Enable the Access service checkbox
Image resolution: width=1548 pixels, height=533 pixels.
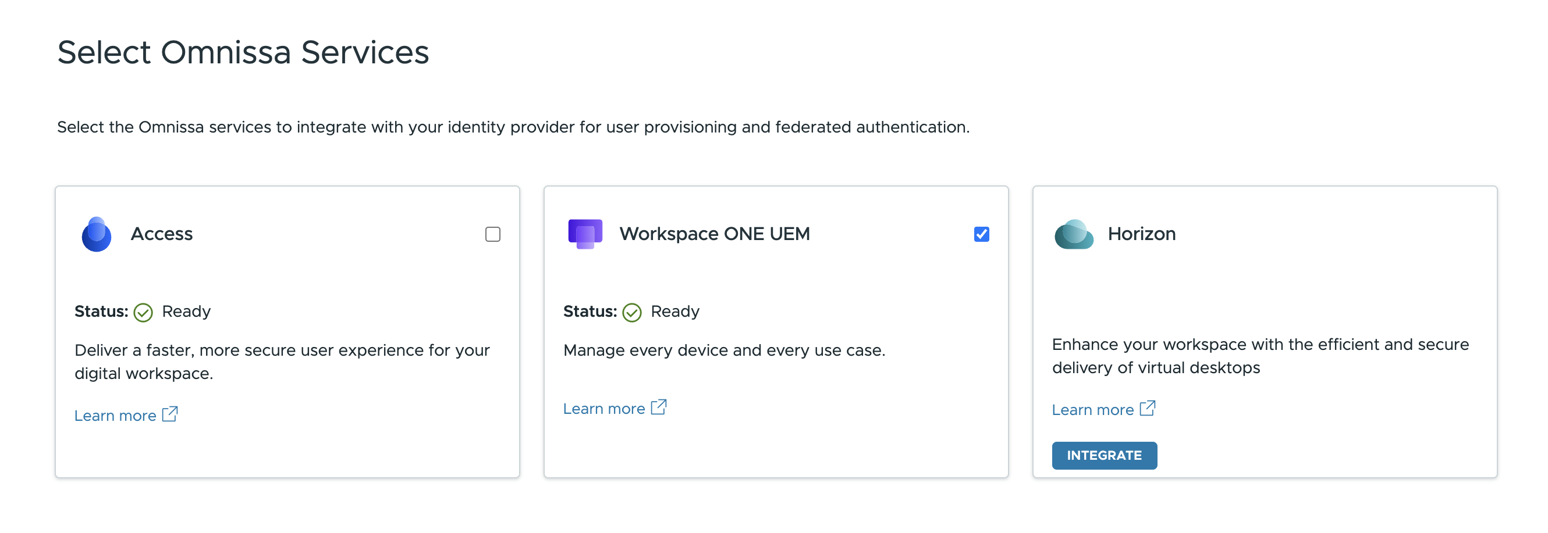tap(493, 234)
